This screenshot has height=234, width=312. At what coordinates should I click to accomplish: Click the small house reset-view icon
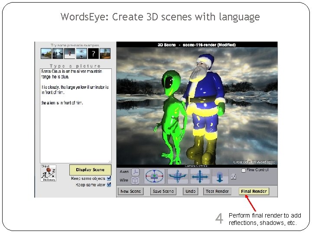click(234, 176)
